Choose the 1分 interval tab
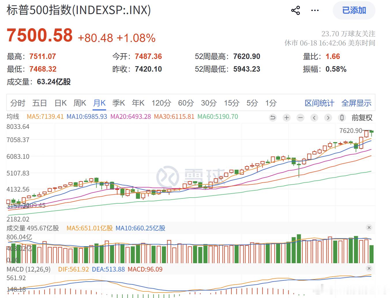The height and width of the screenshot is (298, 391). [x=271, y=103]
